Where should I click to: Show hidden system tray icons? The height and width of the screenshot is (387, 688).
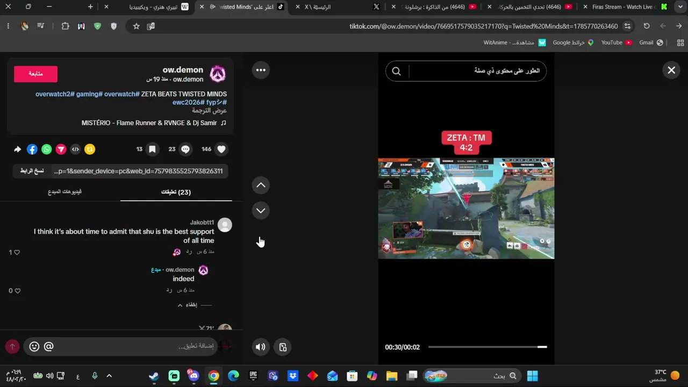point(109,376)
